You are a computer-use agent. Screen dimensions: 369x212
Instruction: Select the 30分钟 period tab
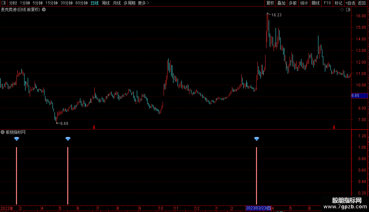[x=66, y=3]
